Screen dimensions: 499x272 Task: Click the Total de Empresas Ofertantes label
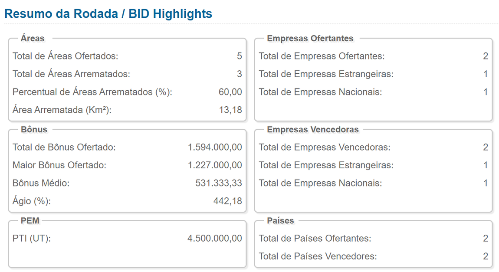(322, 56)
